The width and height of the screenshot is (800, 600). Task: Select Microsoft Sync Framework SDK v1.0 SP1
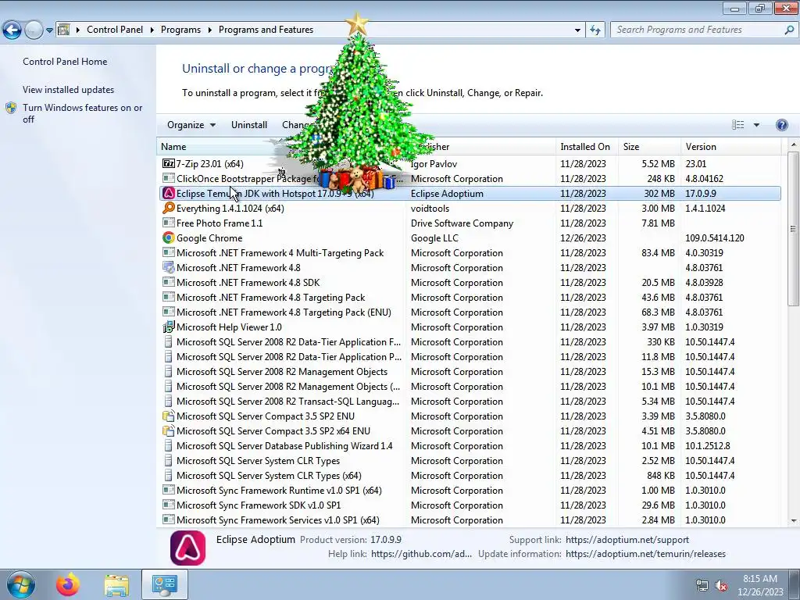[469, 505]
